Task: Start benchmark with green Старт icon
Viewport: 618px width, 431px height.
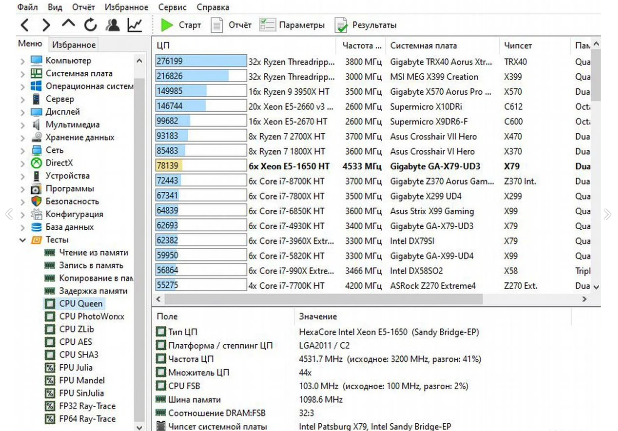Action: pos(167,25)
